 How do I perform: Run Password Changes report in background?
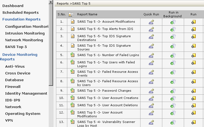coord(173,91)
